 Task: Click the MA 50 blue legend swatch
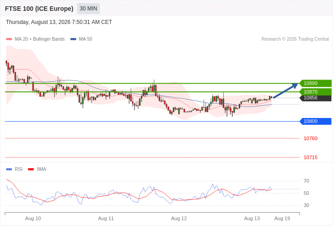[73, 39]
